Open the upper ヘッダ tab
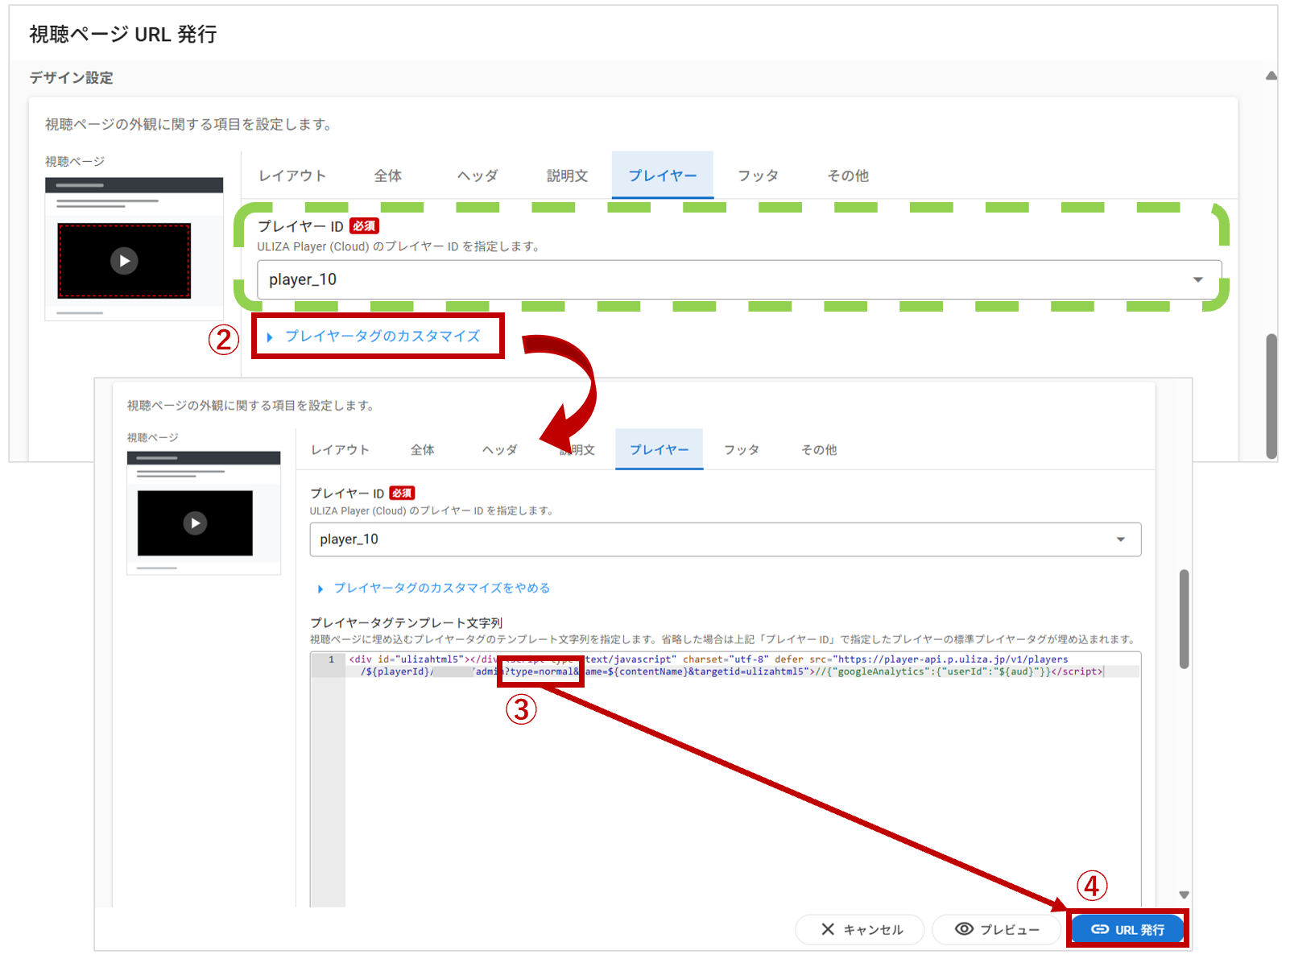The width and height of the screenshot is (1290, 967). point(478,176)
